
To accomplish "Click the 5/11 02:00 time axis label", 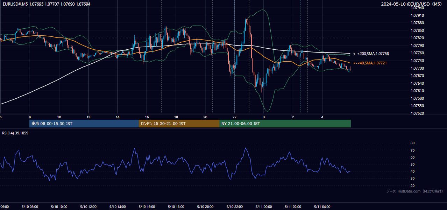I will pyautogui.click(x=293, y=207).
